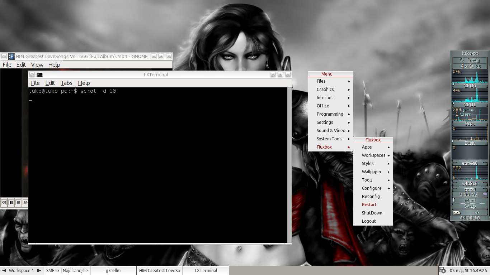The height and width of the screenshot is (275, 490).
Task: Click the wlp3s0 network label in gkrellm
Action: (470, 184)
